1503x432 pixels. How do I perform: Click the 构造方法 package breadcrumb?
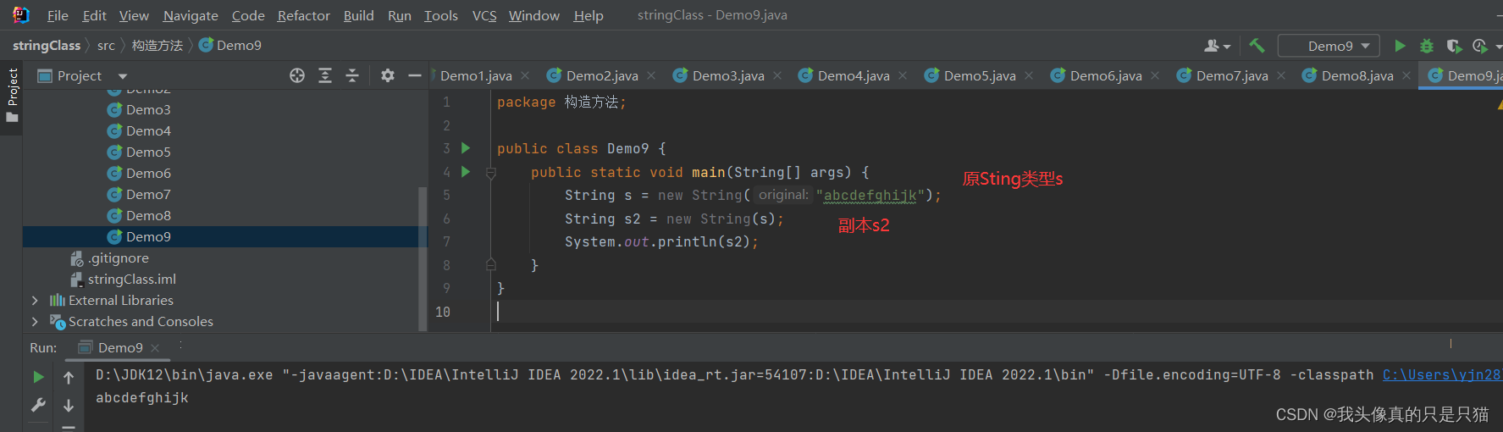click(157, 45)
